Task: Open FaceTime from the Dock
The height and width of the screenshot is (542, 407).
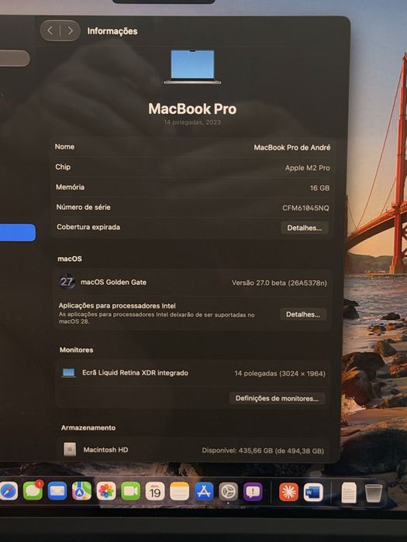Action: (x=130, y=491)
